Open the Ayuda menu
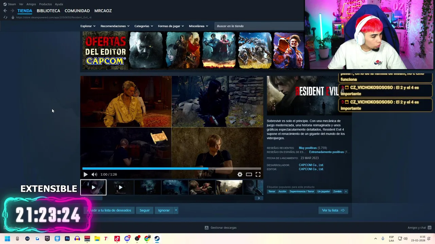 tap(59, 4)
